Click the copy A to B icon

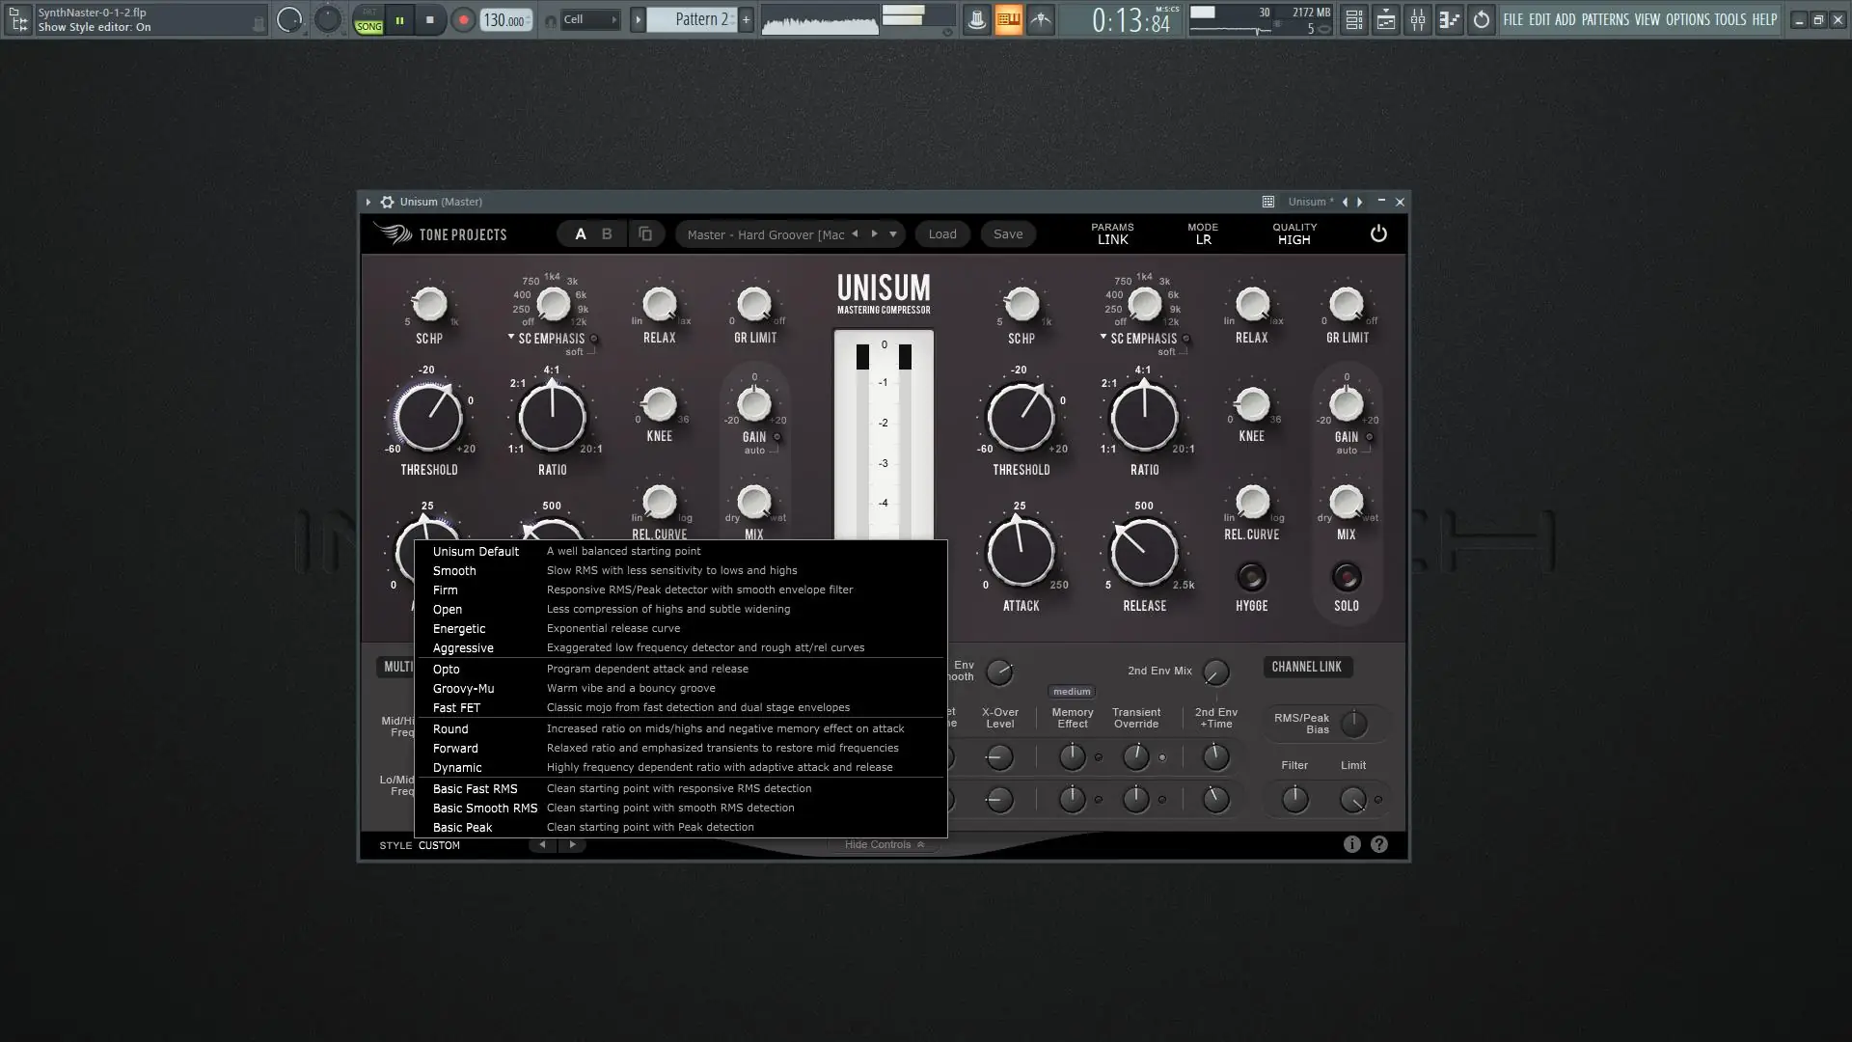pyautogui.click(x=645, y=233)
